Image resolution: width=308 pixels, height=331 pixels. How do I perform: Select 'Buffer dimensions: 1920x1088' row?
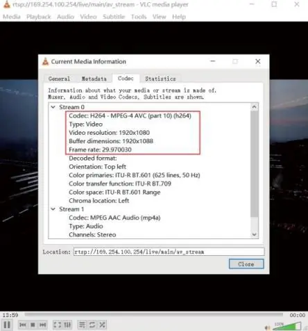click(x=111, y=141)
